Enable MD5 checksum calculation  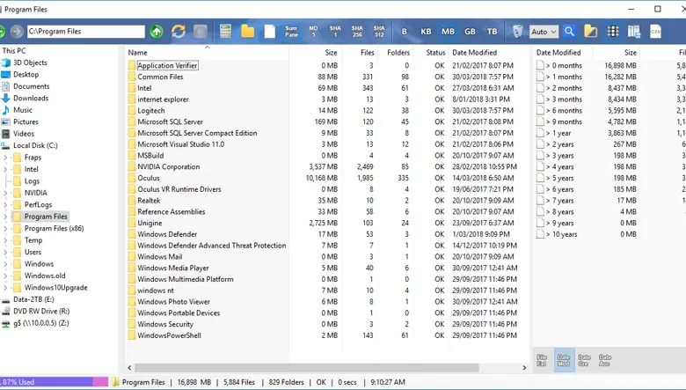coord(313,31)
